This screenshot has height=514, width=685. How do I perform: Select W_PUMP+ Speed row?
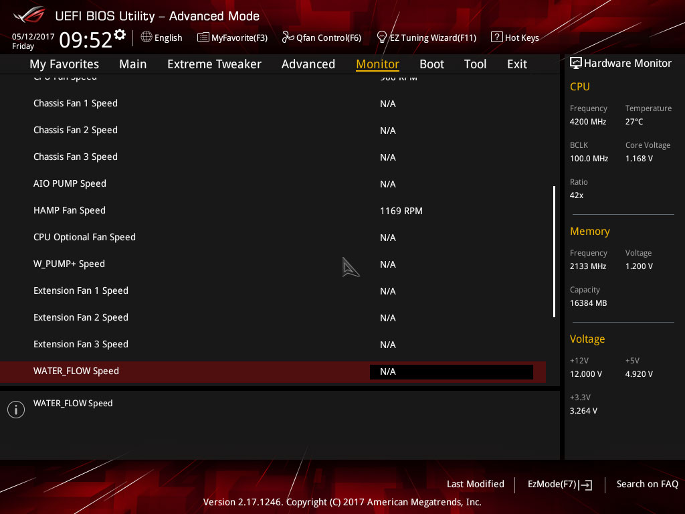(x=273, y=264)
